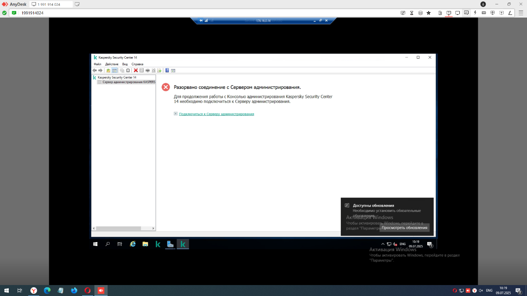Open Yandex Browser from the local taskbar
This screenshot has width=527, height=296.
tap(34, 290)
